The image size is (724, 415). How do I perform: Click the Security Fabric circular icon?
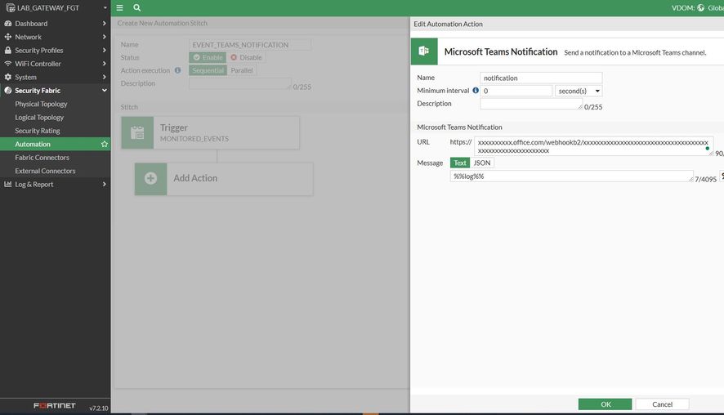8,91
